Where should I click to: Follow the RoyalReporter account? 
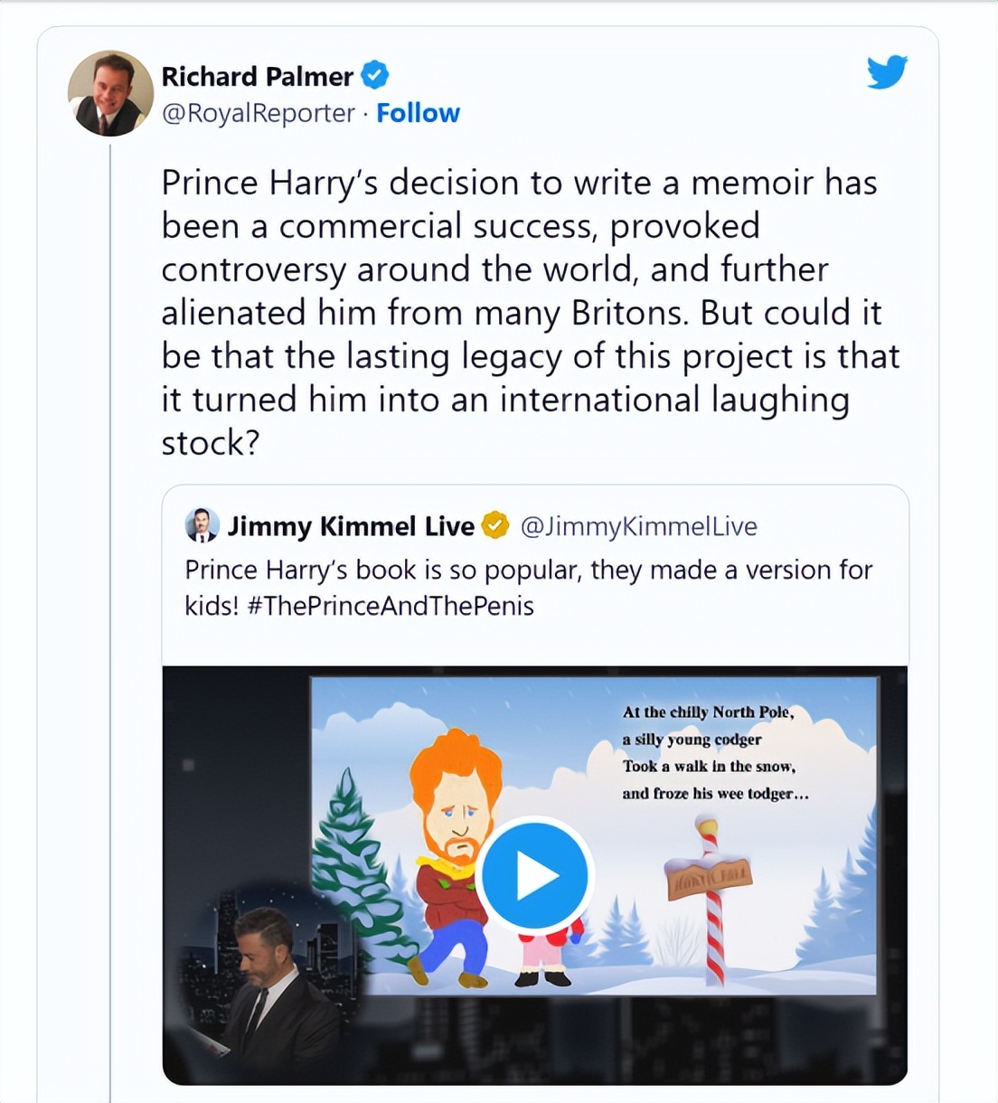pyautogui.click(x=418, y=113)
